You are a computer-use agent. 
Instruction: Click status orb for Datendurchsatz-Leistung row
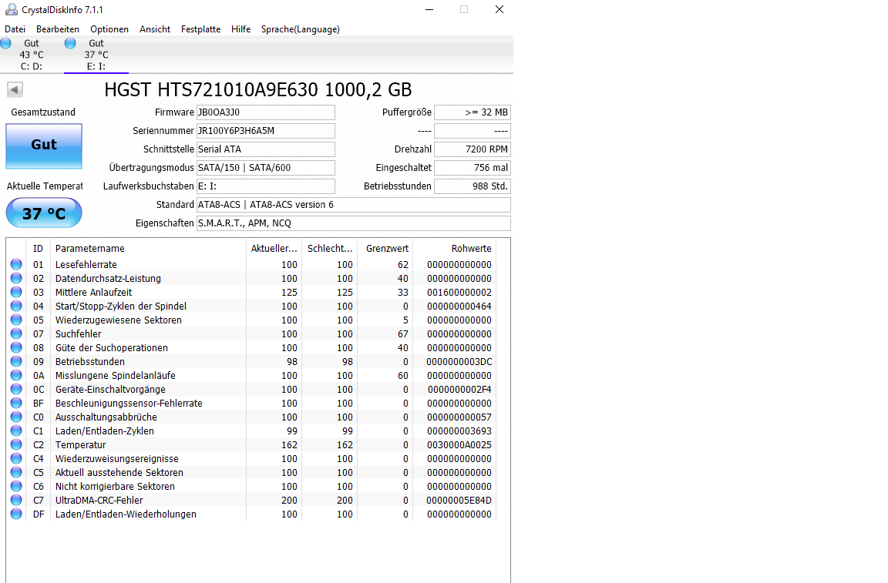(x=16, y=279)
